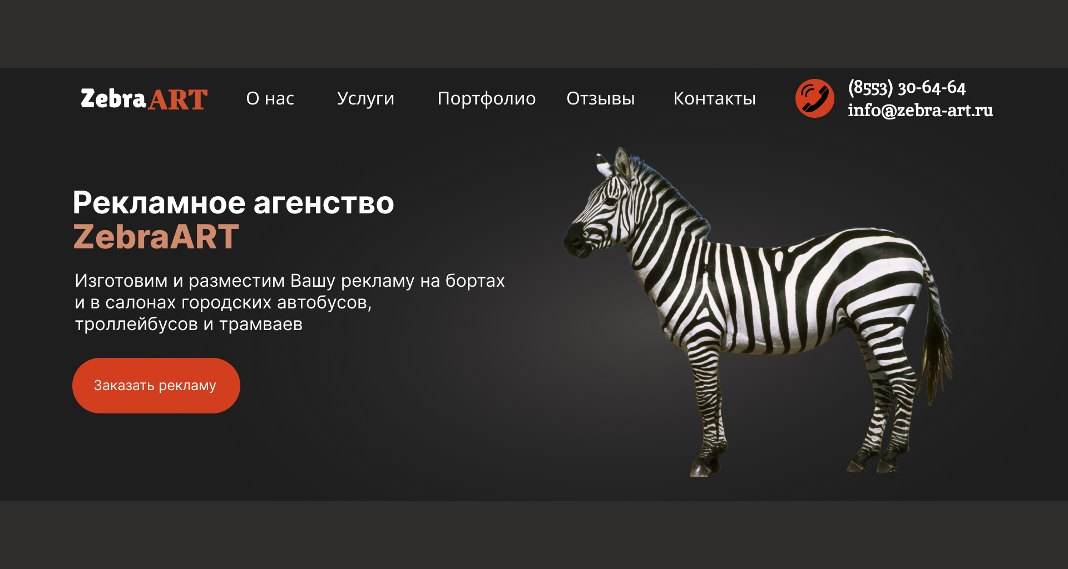This screenshot has height=569, width=1068.
Task: Click the Рекламное агенство heading
Action: (234, 203)
